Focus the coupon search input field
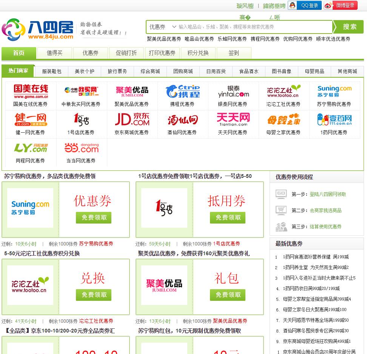The image size is (367, 354). coord(254,27)
